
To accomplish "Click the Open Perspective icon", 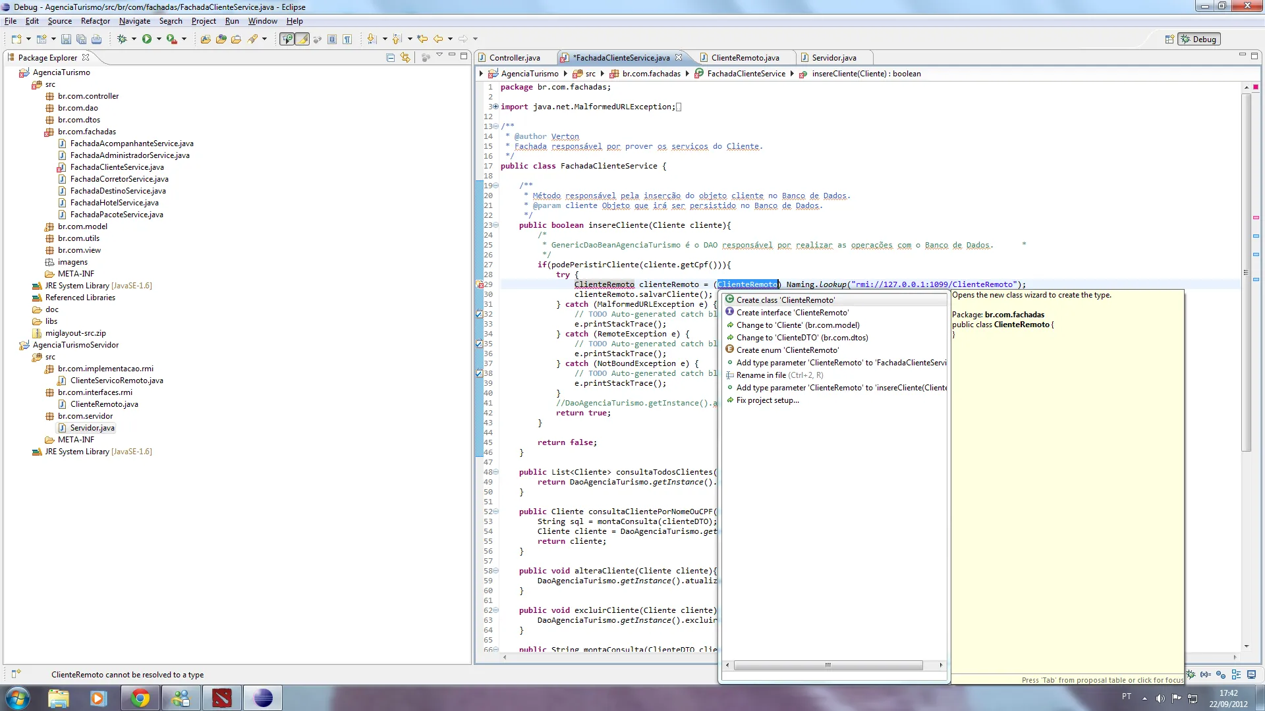I will tap(1169, 39).
